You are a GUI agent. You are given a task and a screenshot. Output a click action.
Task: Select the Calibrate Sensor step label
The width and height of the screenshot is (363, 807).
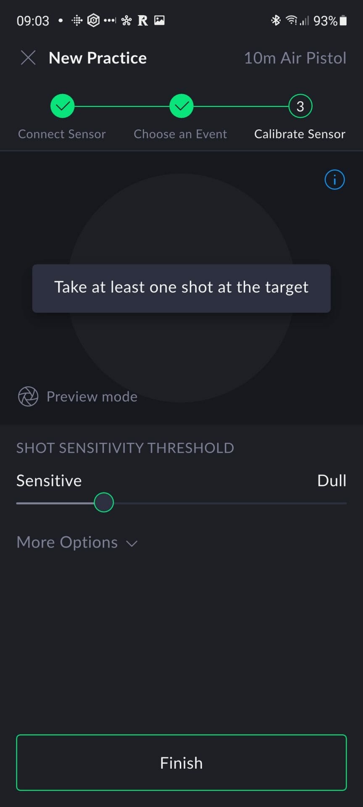point(300,134)
